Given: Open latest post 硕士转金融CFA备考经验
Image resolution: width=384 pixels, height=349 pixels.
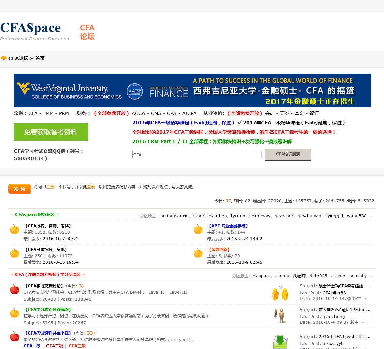Looking at the screenshot, I should point(344,286).
